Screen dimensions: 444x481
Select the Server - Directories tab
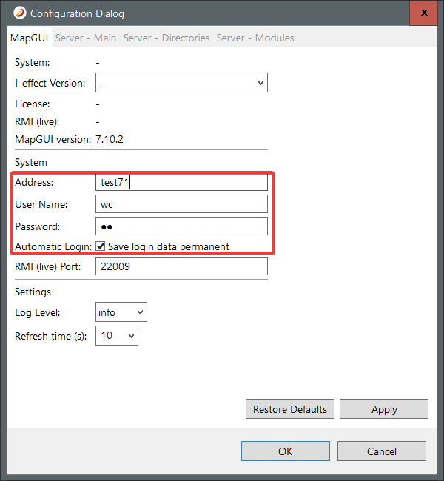click(166, 38)
